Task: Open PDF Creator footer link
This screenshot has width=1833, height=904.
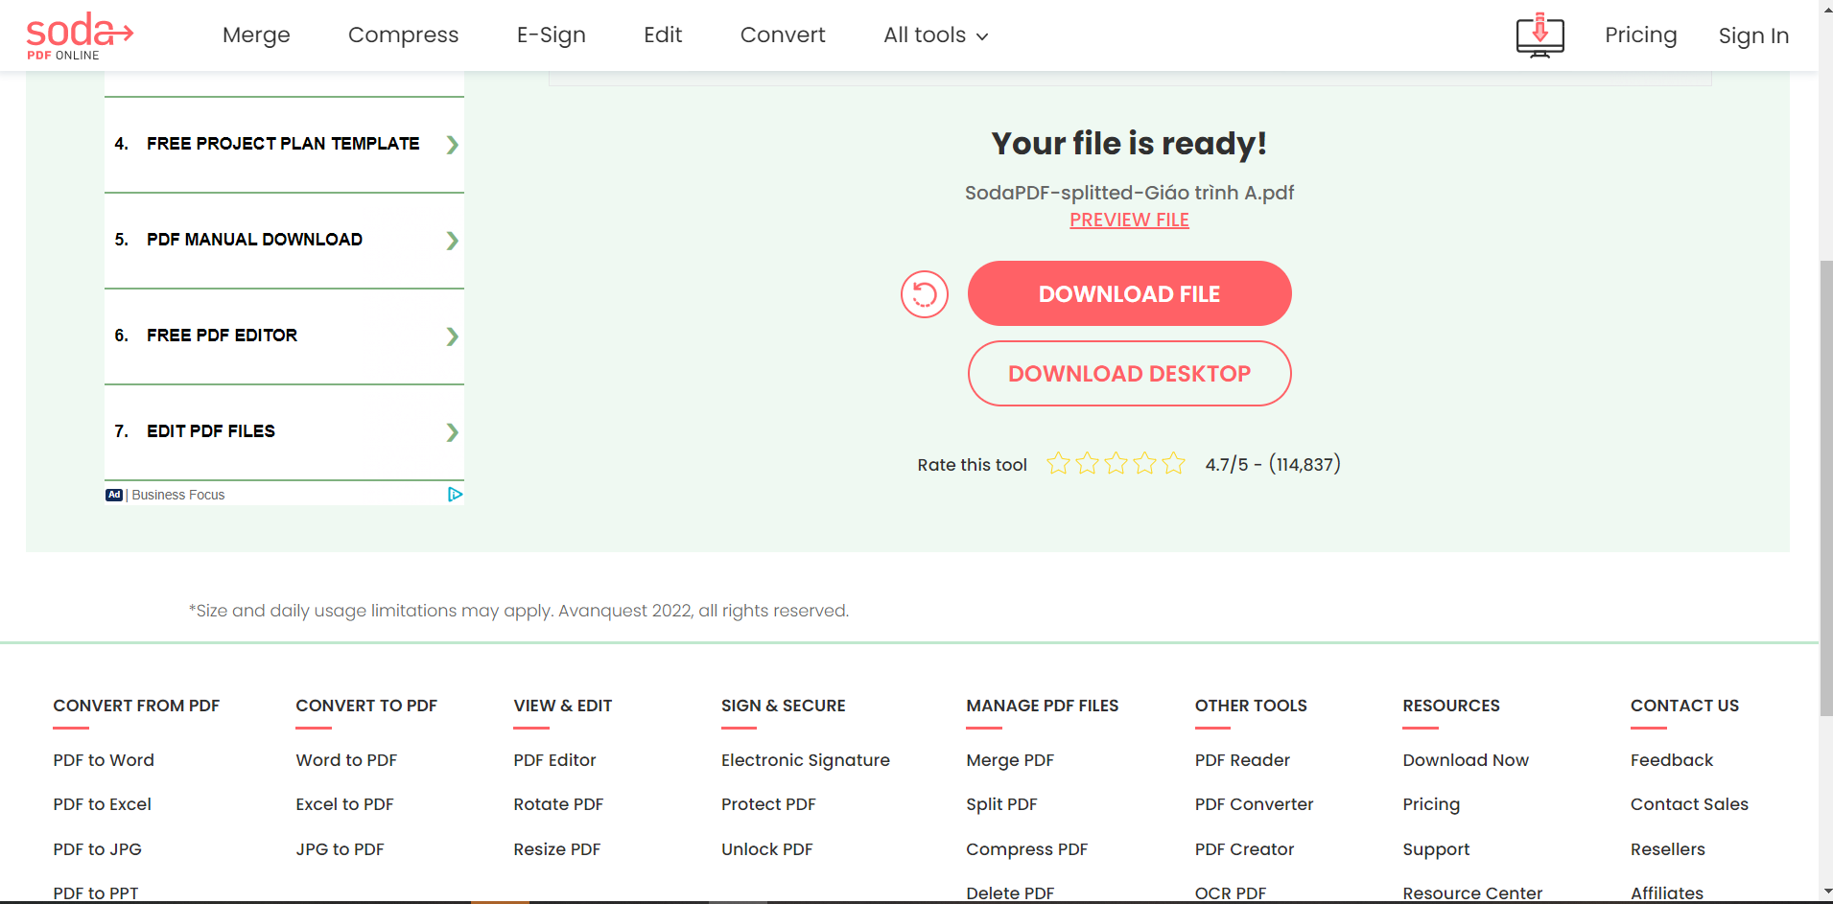Action: click(x=1244, y=849)
